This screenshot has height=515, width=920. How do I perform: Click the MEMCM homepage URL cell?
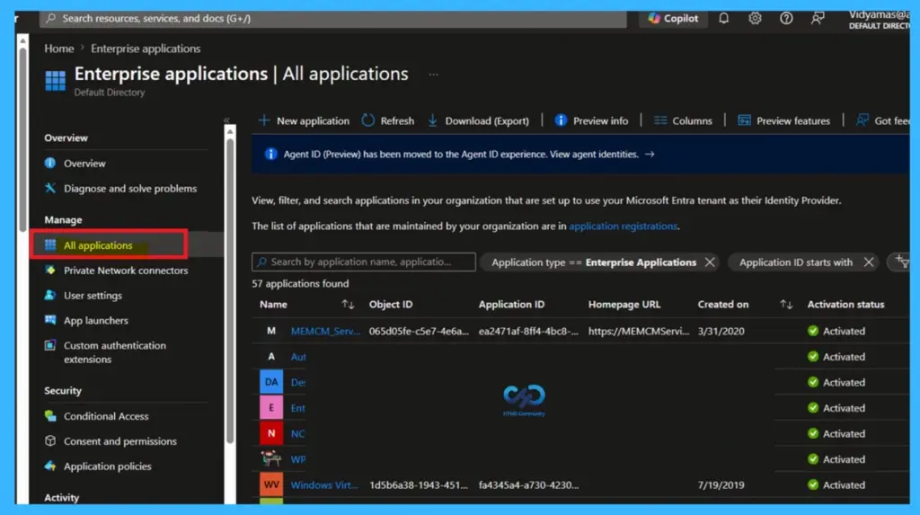coord(639,331)
